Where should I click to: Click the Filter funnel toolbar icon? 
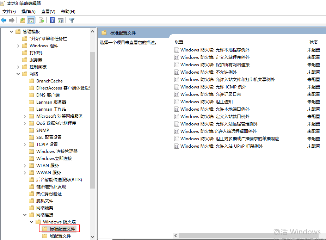[72, 20]
